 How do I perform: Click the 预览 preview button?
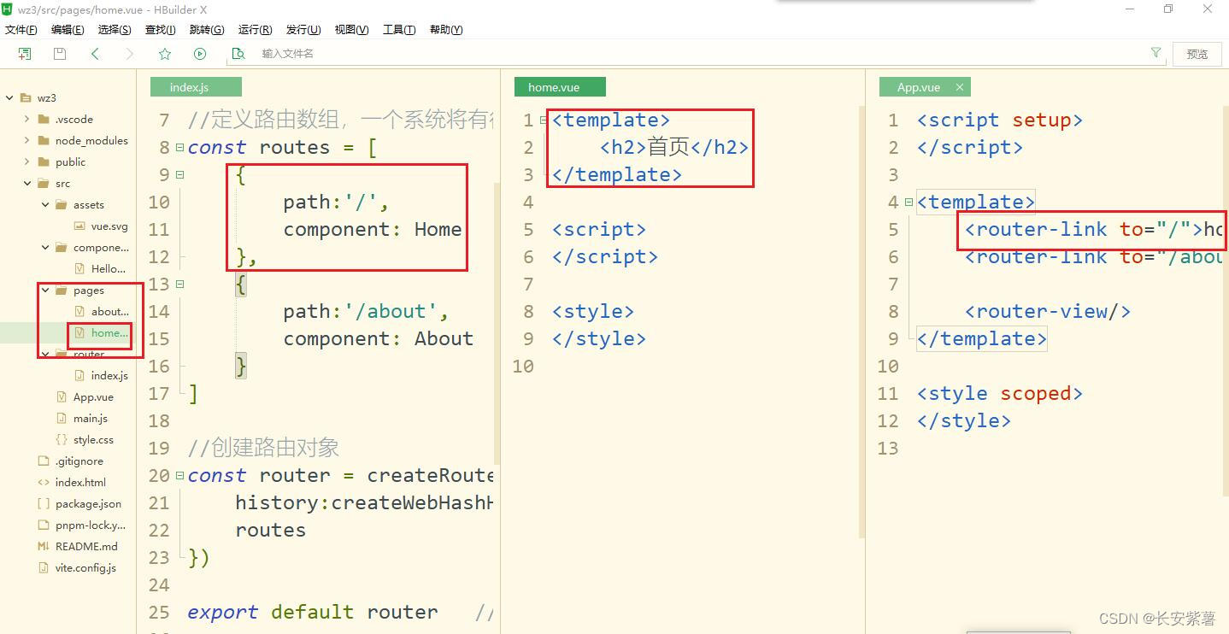[1197, 54]
